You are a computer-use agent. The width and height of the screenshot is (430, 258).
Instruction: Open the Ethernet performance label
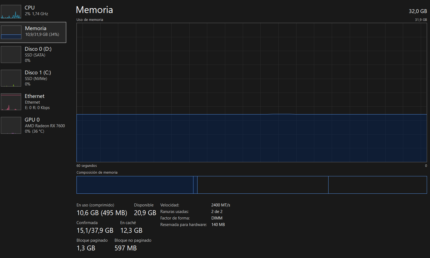tap(34, 96)
